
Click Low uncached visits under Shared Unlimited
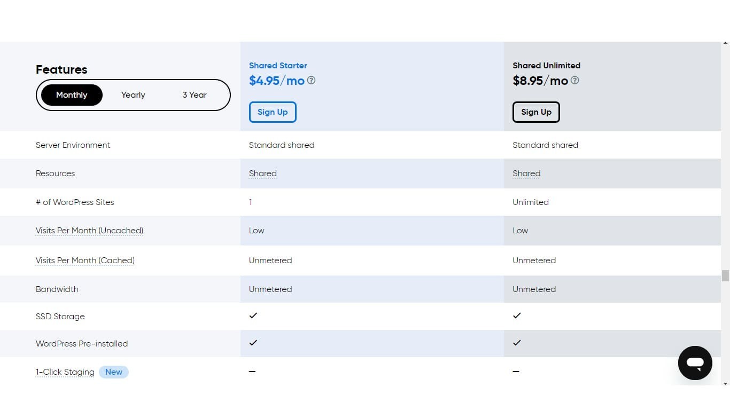(520, 231)
